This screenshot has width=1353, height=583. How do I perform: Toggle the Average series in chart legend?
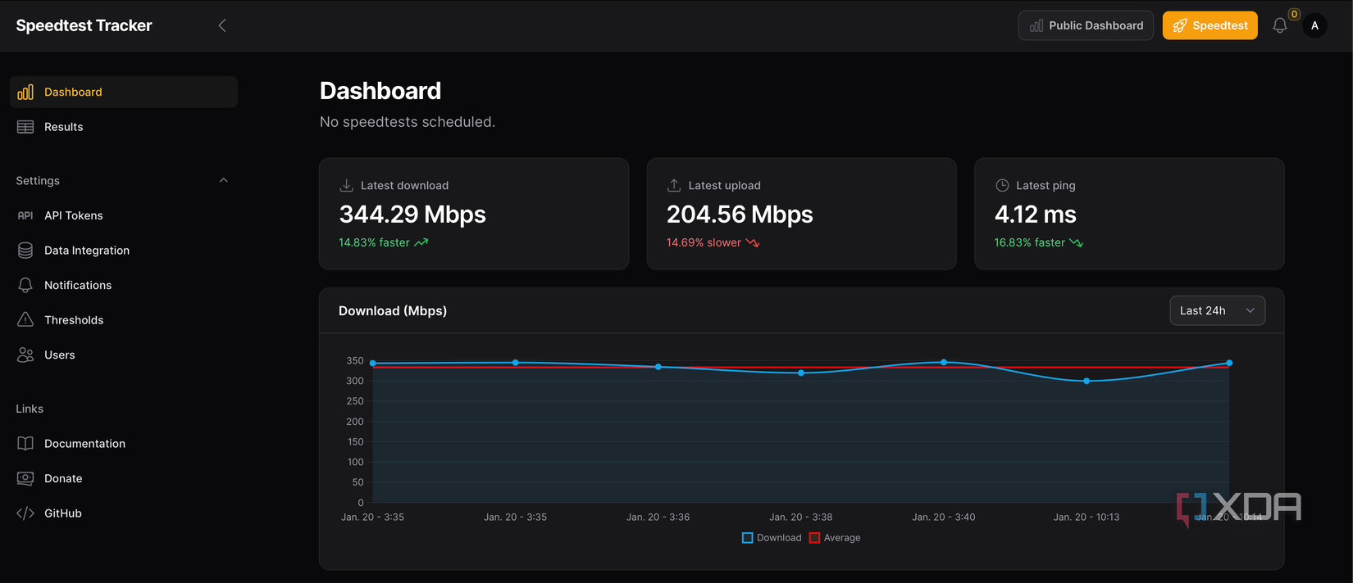coord(835,538)
